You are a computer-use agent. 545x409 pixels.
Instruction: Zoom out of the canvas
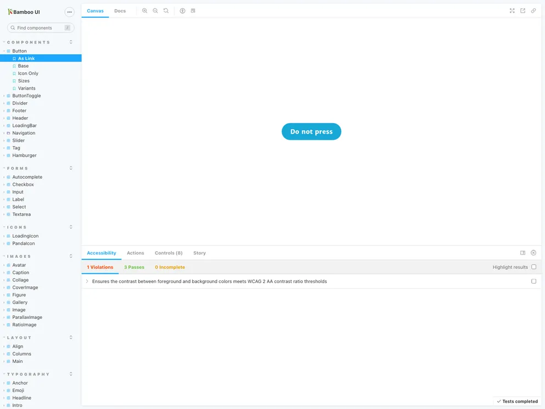(155, 10)
